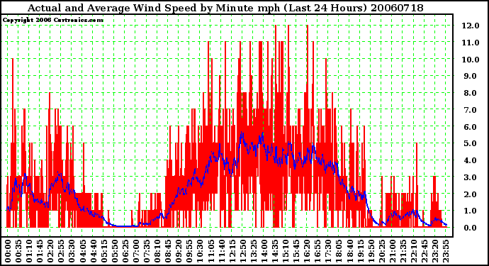The height and width of the screenshot is (266, 489).
Task: Click the 13:25 time label
Action: [x=253, y=251]
